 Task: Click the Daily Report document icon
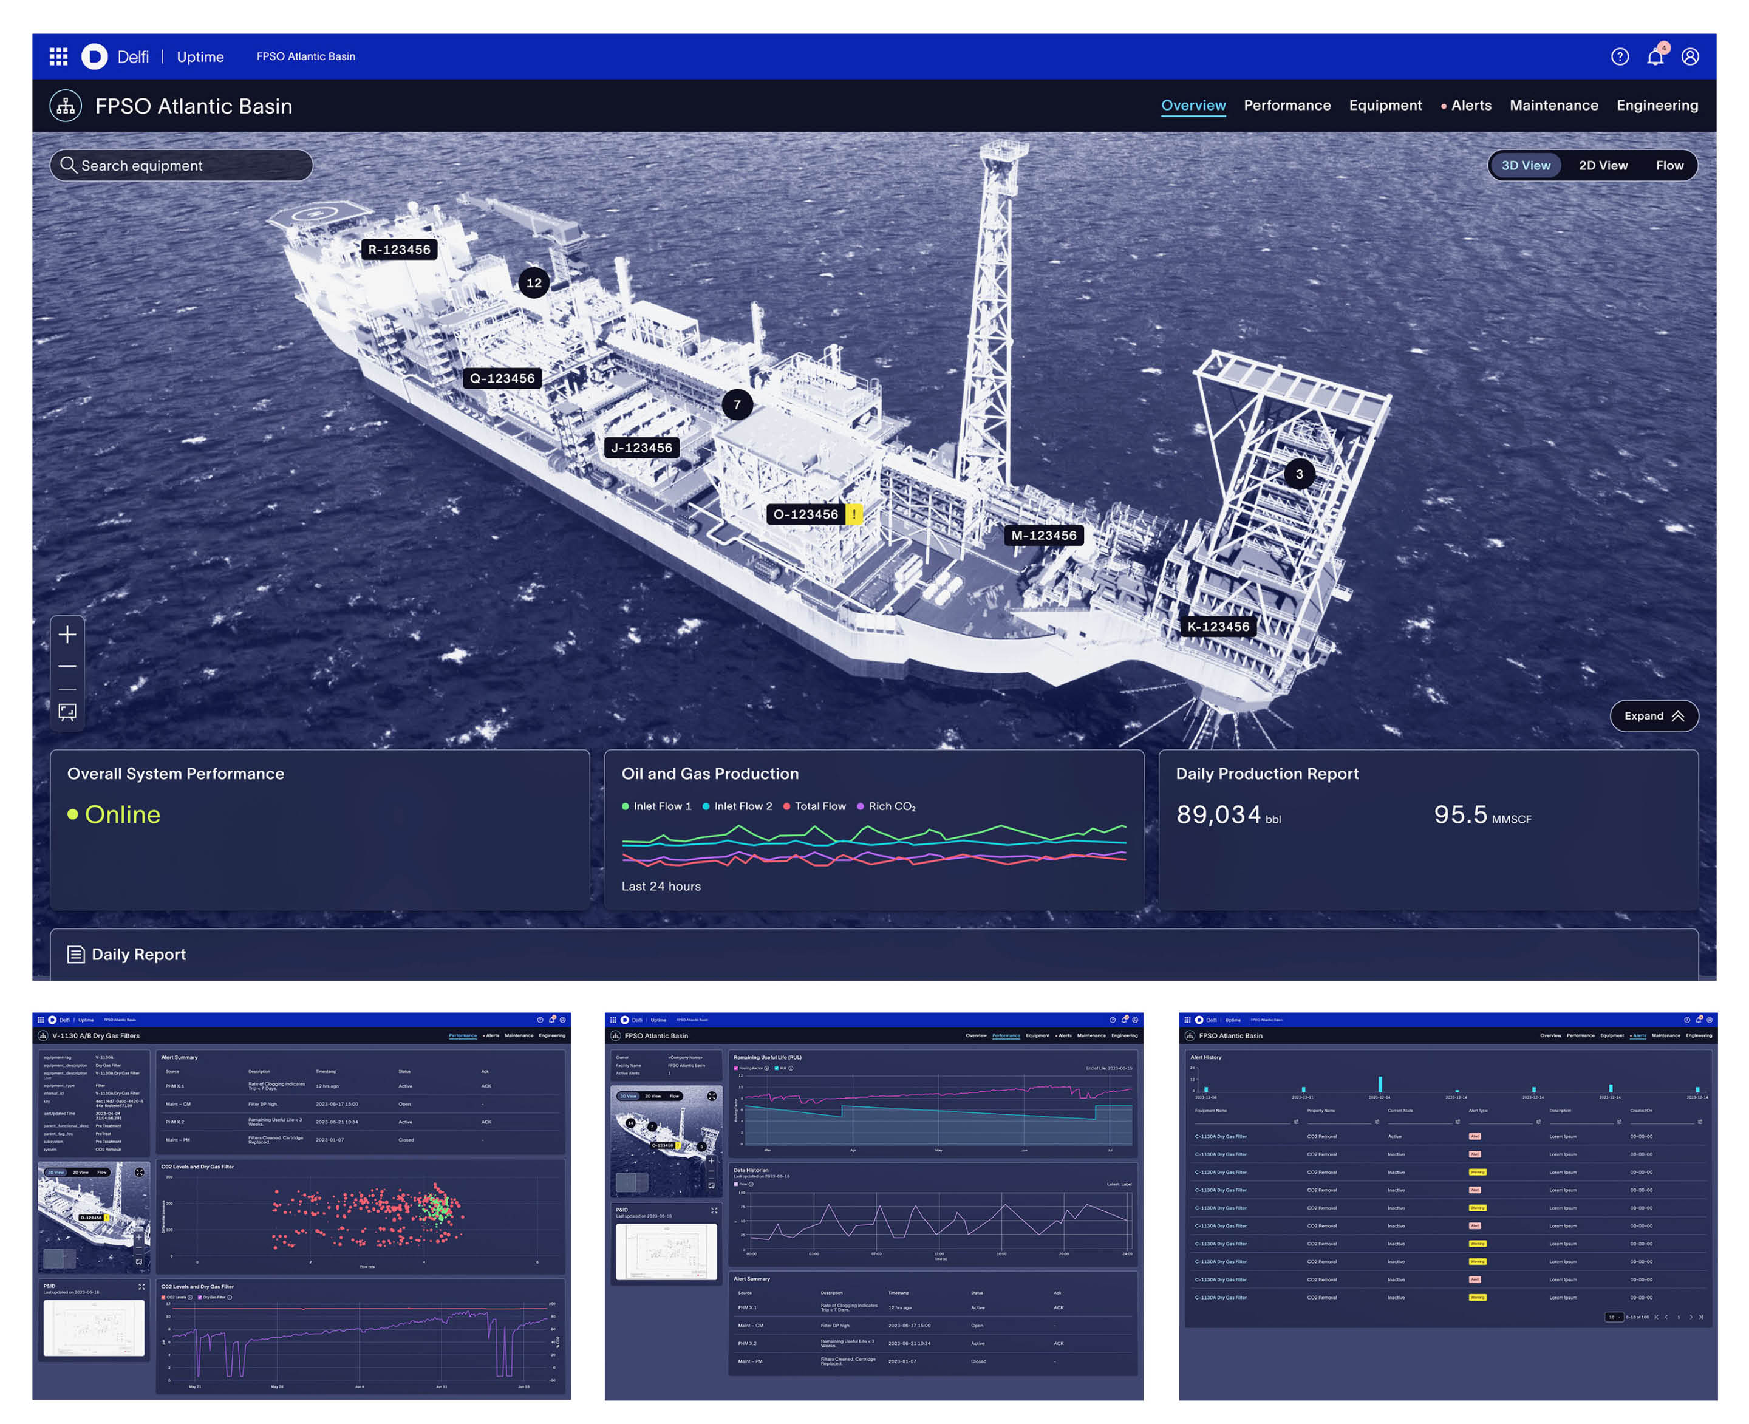(75, 954)
